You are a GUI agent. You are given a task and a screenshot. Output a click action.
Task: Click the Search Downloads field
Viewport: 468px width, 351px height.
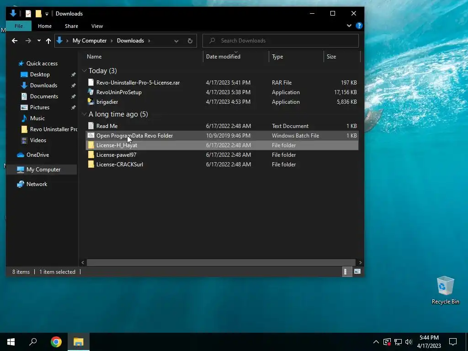pyautogui.click(x=281, y=41)
